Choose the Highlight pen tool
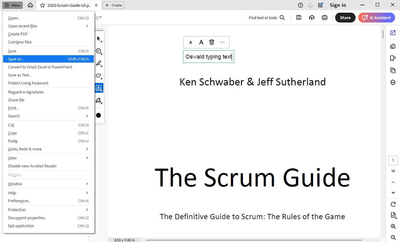The image size is (400, 242). tap(99, 64)
